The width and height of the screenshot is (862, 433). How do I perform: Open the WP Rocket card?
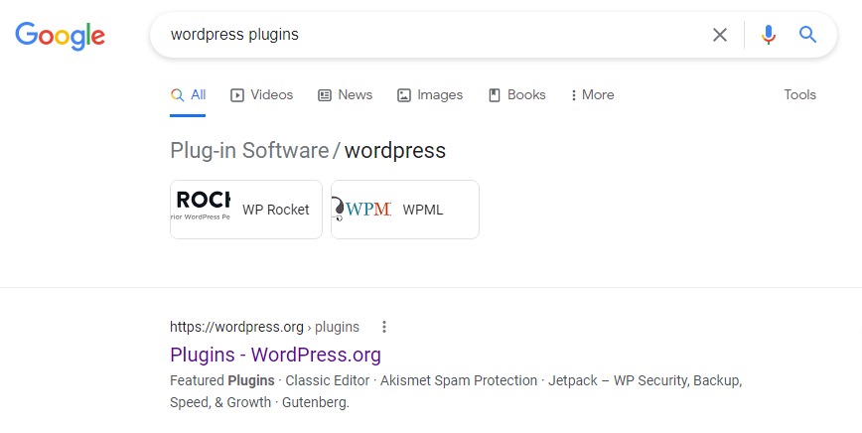pos(246,210)
